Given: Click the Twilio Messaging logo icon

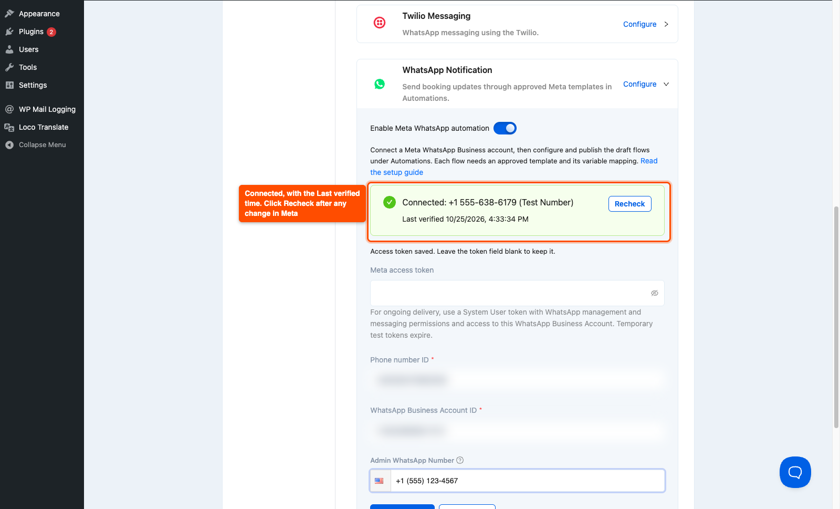Looking at the screenshot, I should point(380,23).
